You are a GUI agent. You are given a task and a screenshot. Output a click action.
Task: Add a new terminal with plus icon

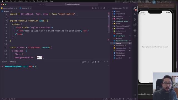point(88,62)
